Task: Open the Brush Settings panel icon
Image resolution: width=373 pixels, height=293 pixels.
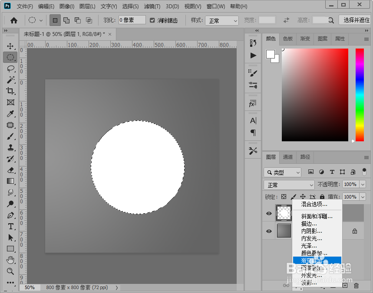Action: 253,73
